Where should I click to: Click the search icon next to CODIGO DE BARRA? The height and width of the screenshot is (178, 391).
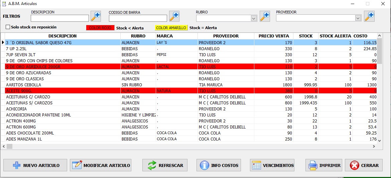point(174,16)
